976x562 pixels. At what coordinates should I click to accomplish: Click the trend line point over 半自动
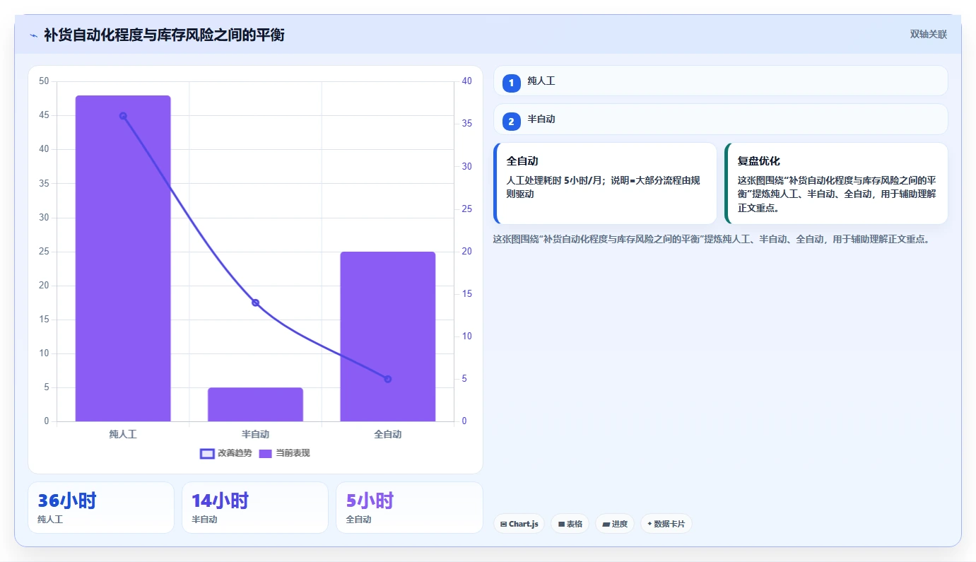[x=255, y=303]
